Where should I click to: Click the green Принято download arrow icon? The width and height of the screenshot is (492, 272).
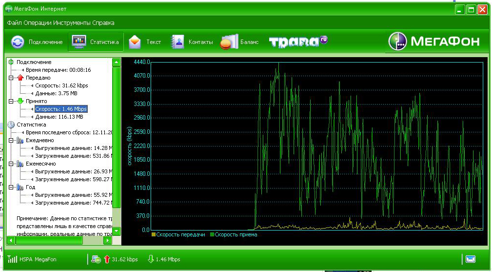click(20, 101)
